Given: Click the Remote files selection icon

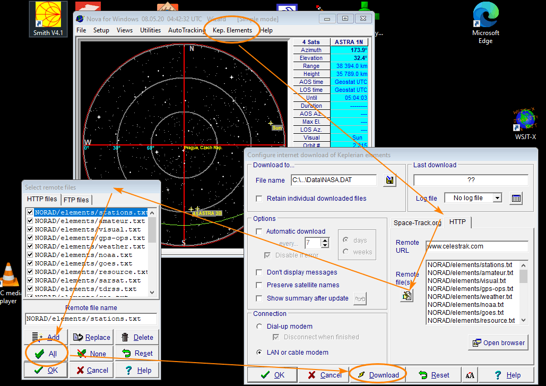Looking at the screenshot, I should [406, 296].
